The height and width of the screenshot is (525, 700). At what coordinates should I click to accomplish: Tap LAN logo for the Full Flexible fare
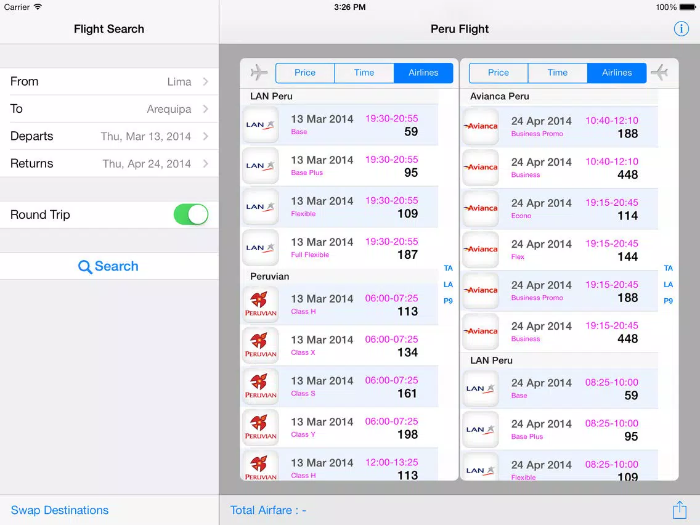[x=260, y=248]
